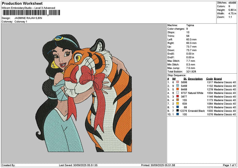Click the pink thread swatch, code 1317
Viewport: 238px width, 168px height.
pos(177,82)
